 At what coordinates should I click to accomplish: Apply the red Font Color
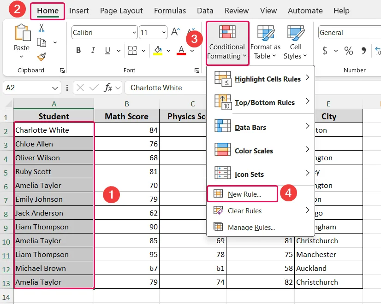coord(181,51)
